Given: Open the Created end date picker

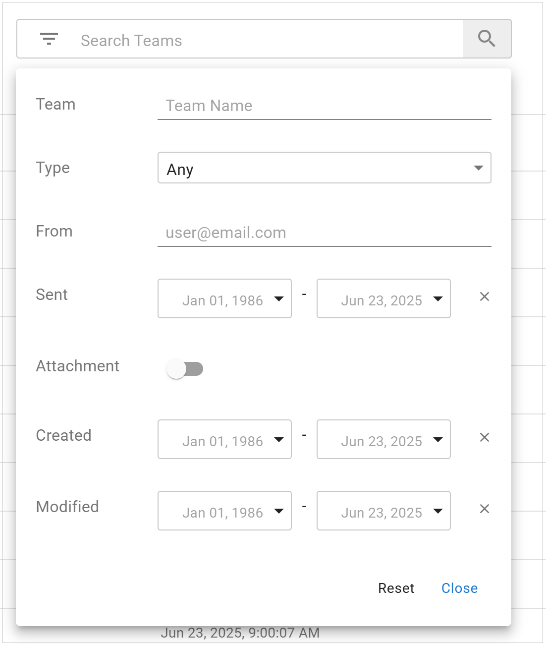Looking at the screenshot, I should 383,439.
